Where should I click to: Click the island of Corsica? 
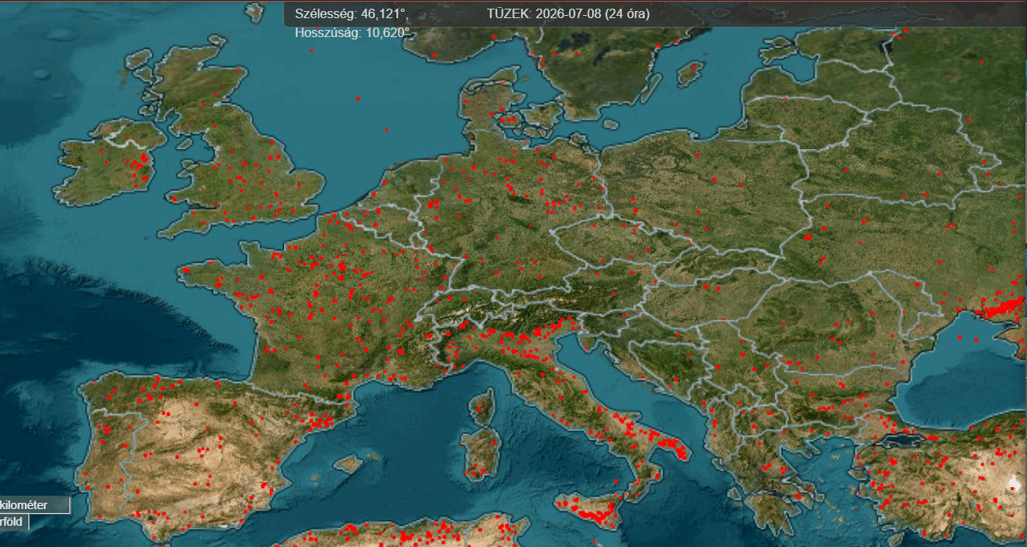482,407
